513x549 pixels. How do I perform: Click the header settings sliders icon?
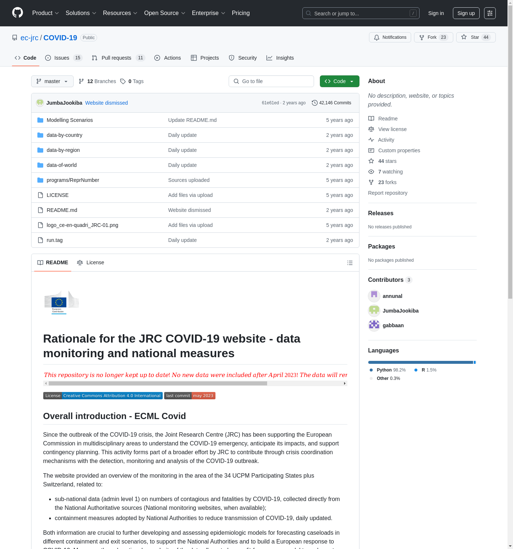(x=490, y=13)
